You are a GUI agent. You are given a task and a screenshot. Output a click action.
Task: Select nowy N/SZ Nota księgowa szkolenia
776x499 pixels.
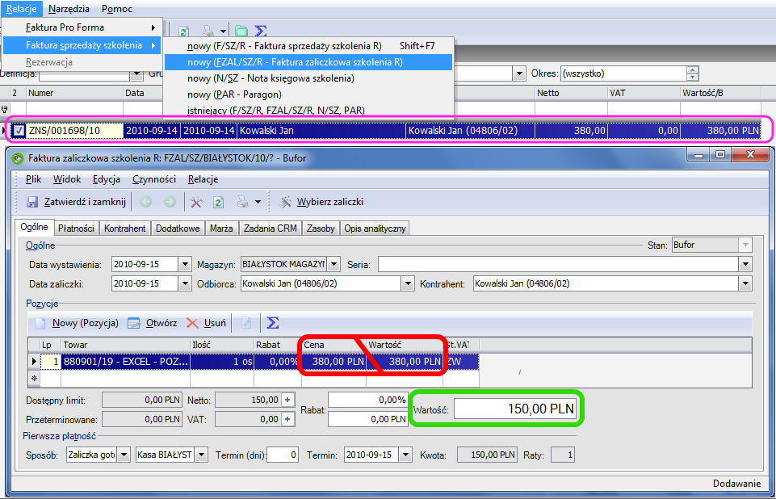coord(308,78)
